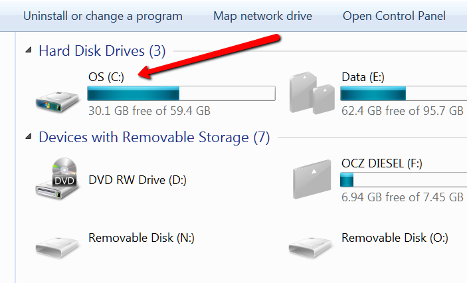Viewport: 467px width, 283px height.
Task: Select the Data (E:) drive icon
Action: (312, 92)
